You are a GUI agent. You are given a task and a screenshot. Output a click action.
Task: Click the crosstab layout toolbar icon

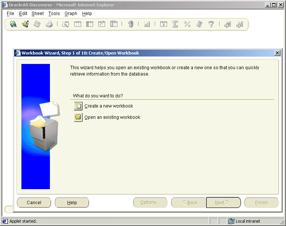point(90,24)
